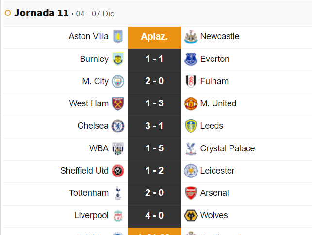Image resolution: width=312 pixels, height=235 pixels.
Task: Open the Liverpool vs Wolves 4 - 0 result
Action: point(154,215)
